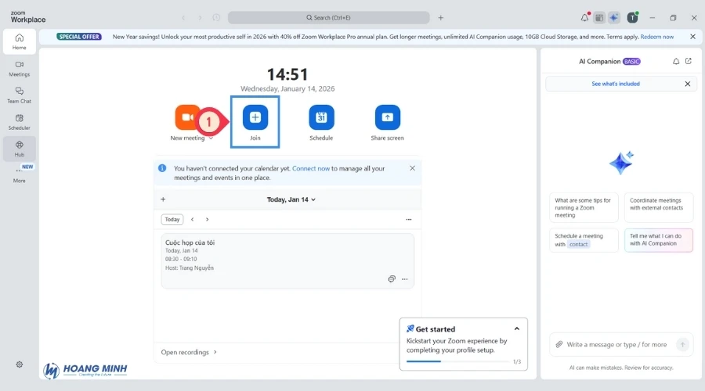Dismiss the special offer banner
Screen dimensions: 705x391
(693, 37)
